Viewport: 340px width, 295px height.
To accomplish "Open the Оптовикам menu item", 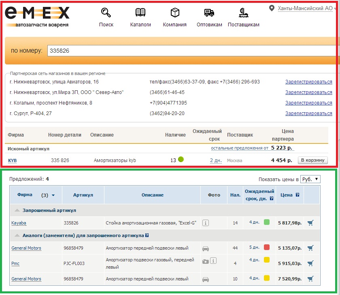I will point(209,25).
